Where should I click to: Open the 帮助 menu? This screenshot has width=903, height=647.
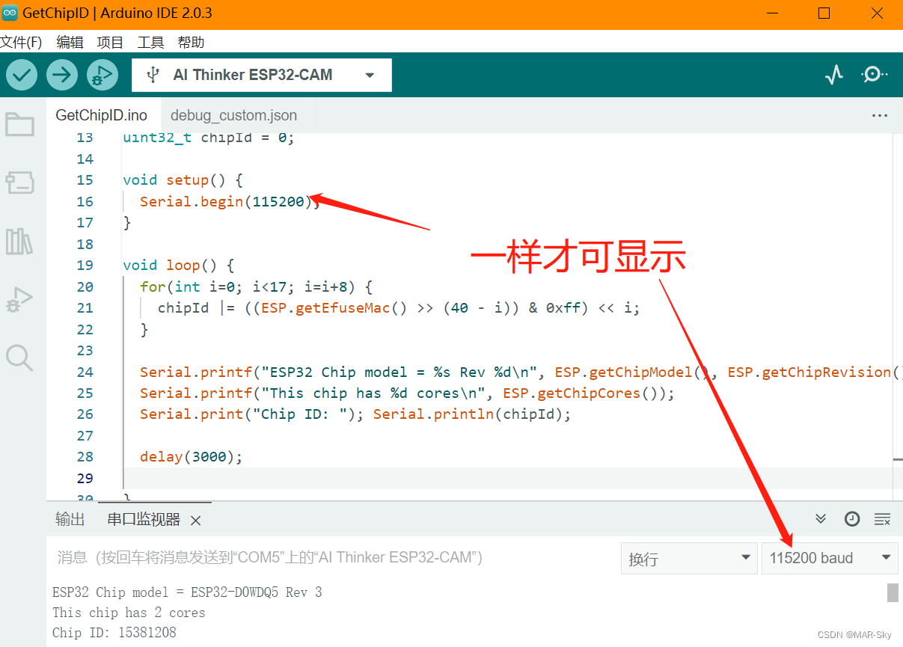click(191, 42)
